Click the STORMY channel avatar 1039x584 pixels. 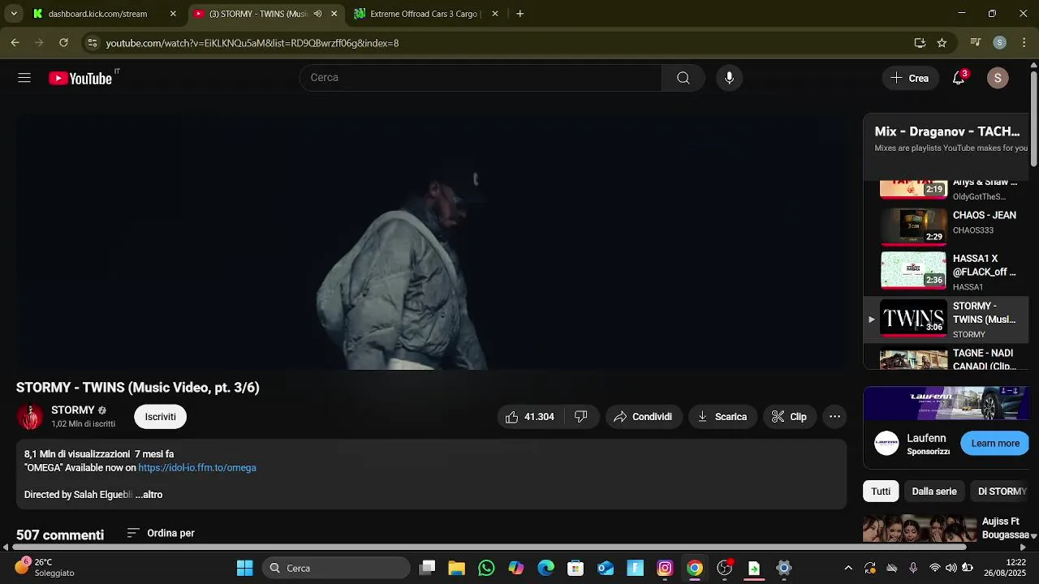tap(30, 417)
